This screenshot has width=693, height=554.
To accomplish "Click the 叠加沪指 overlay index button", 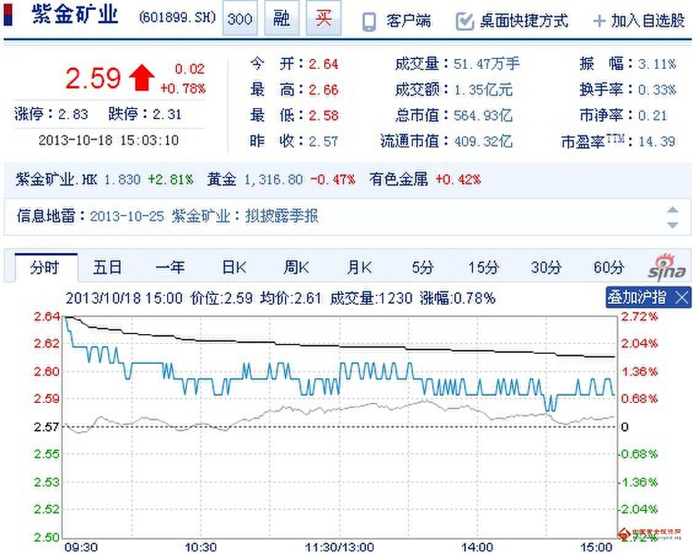I will (637, 297).
